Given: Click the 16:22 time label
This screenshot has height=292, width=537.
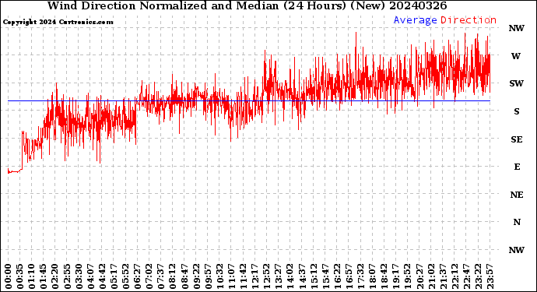Looking at the screenshot, I should click(337, 276).
